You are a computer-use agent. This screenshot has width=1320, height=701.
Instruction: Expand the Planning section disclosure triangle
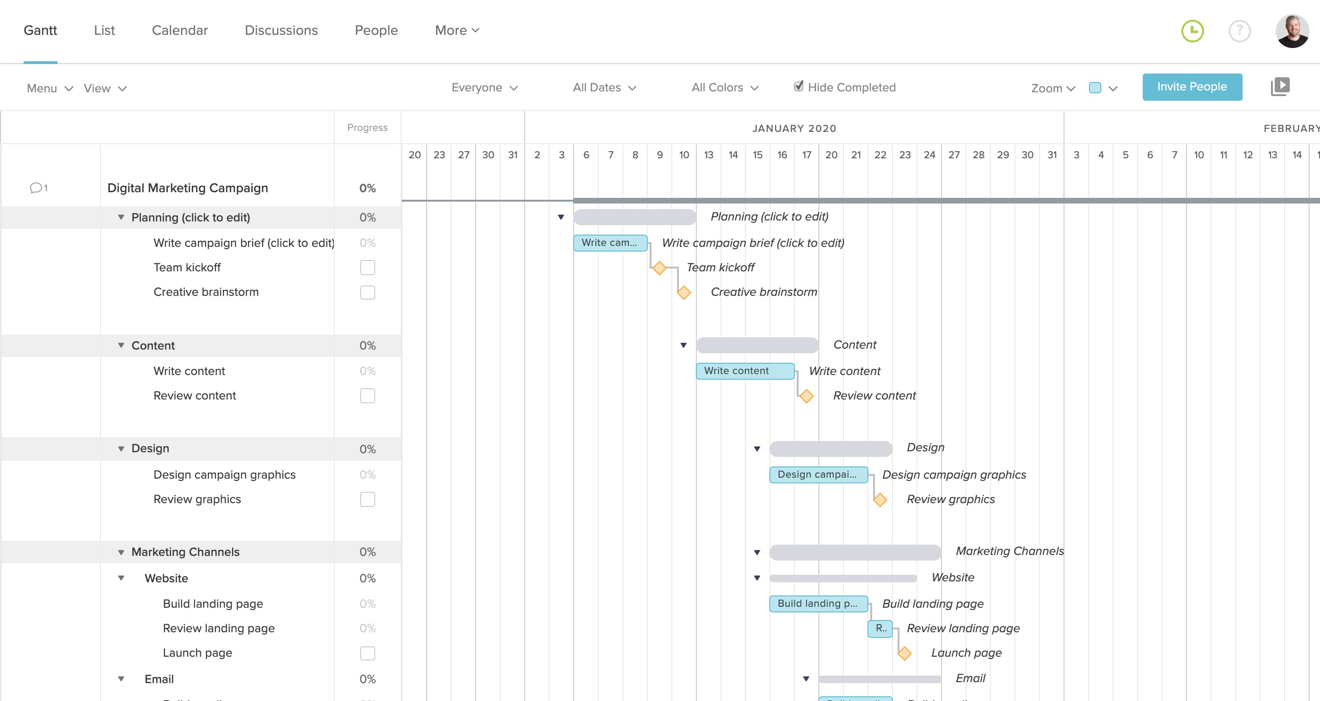pos(121,217)
